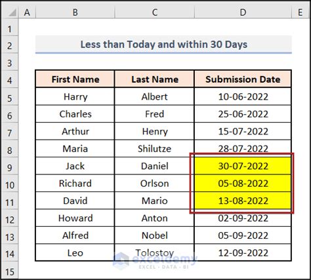Select column D header
Image resolution: width=311 pixels, height=280 pixels.
pos(243,12)
